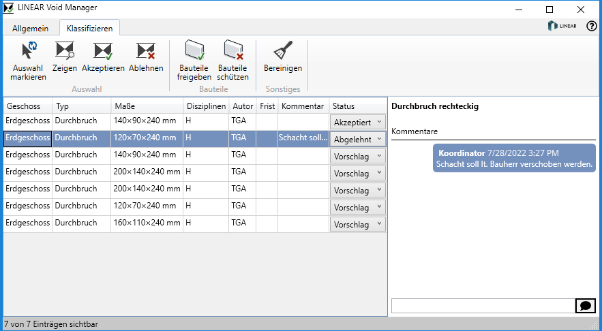602x331 pixels.
Task: Sort by the Autor column header
Action: [243, 106]
